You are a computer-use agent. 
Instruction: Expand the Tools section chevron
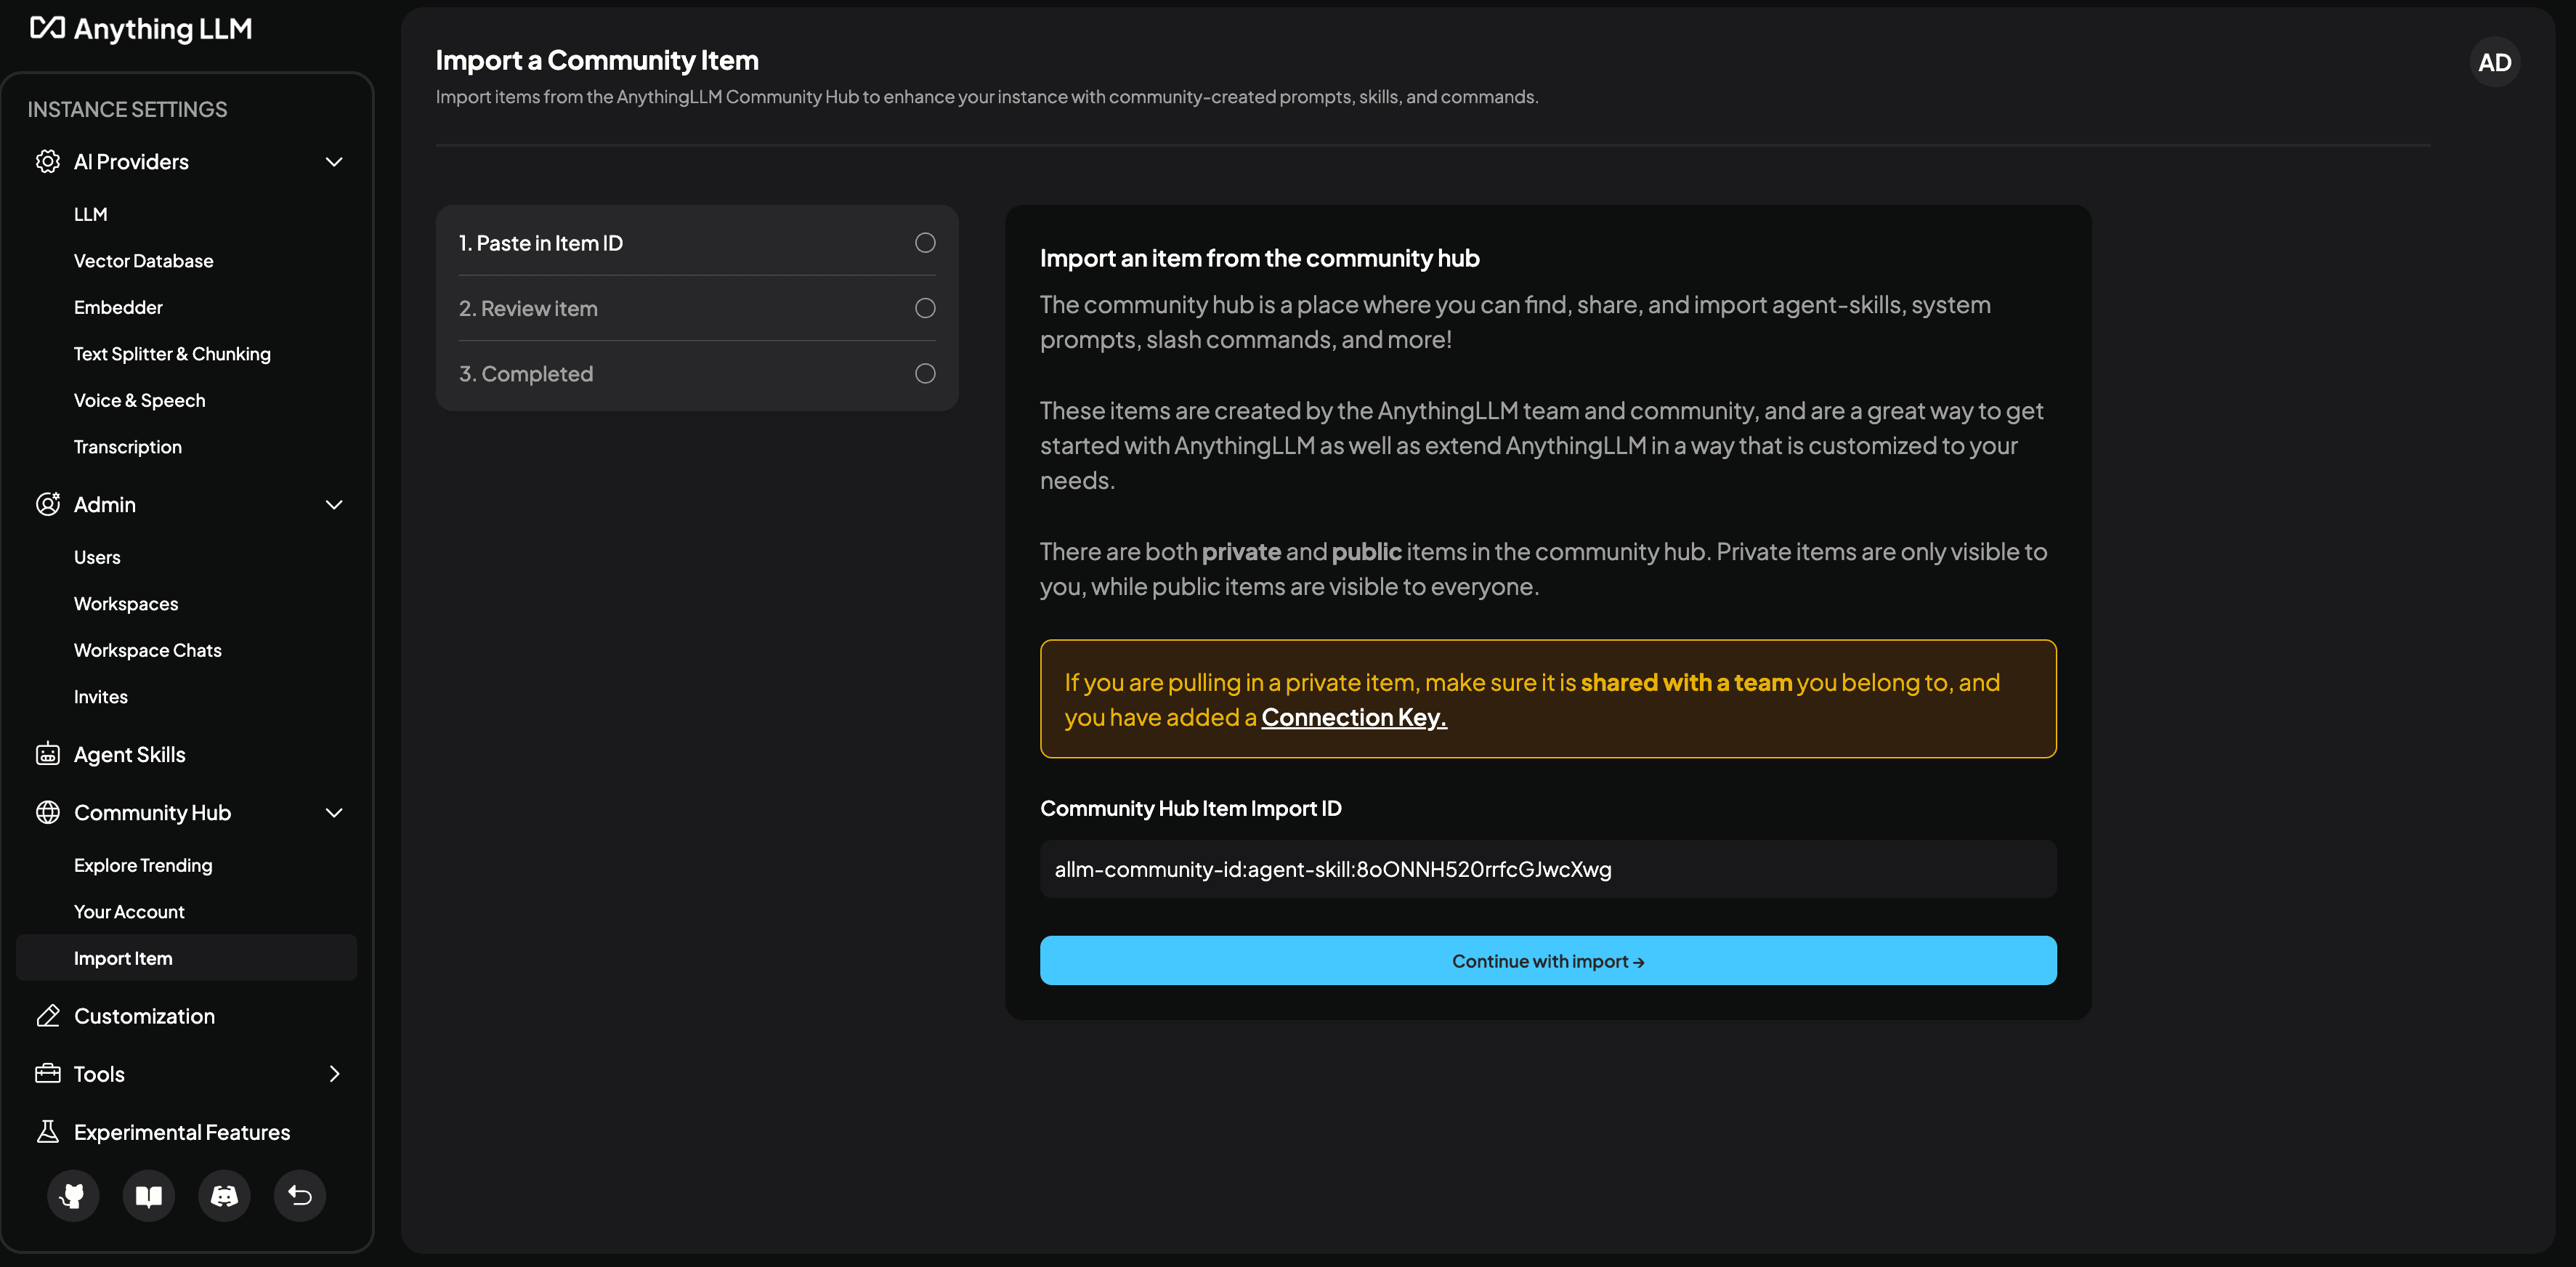click(x=334, y=1074)
